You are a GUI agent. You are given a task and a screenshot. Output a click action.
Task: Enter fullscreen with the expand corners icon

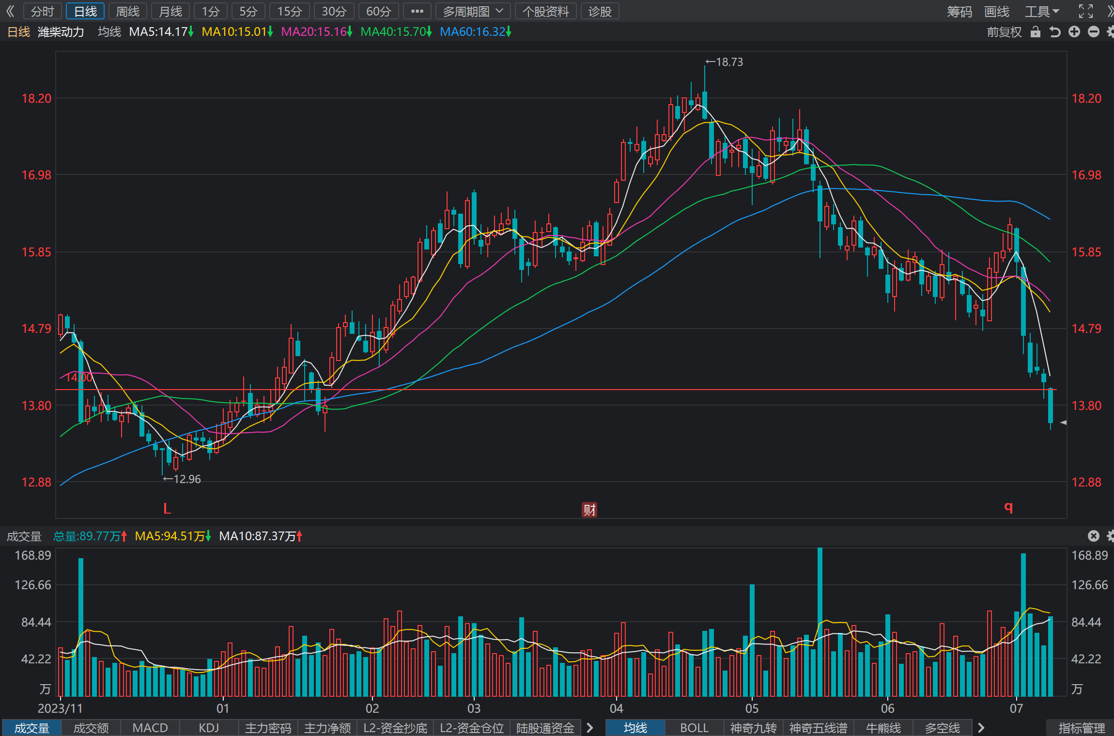(x=1085, y=11)
